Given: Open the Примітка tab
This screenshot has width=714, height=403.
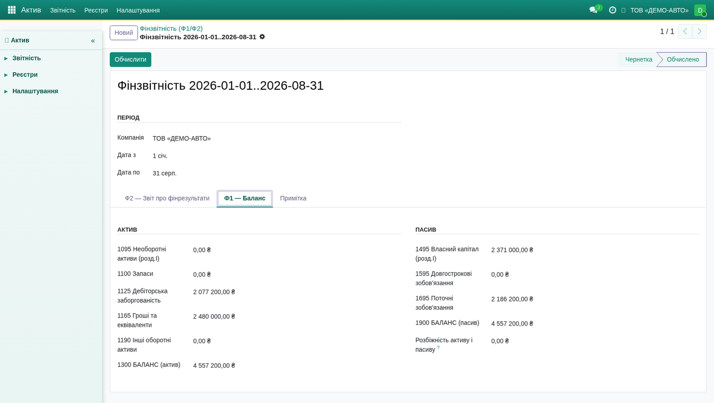Looking at the screenshot, I should coord(293,198).
